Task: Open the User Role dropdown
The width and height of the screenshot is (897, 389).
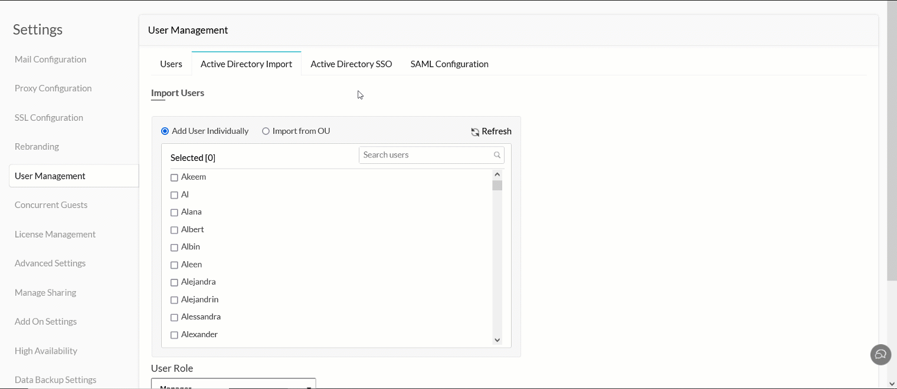Action: pyautogui.click(x=234, y=384)
